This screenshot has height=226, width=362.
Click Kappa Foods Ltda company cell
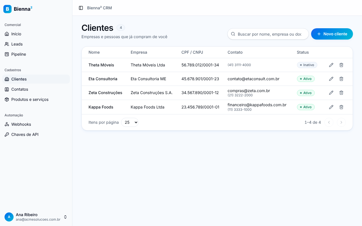(148, 107)
